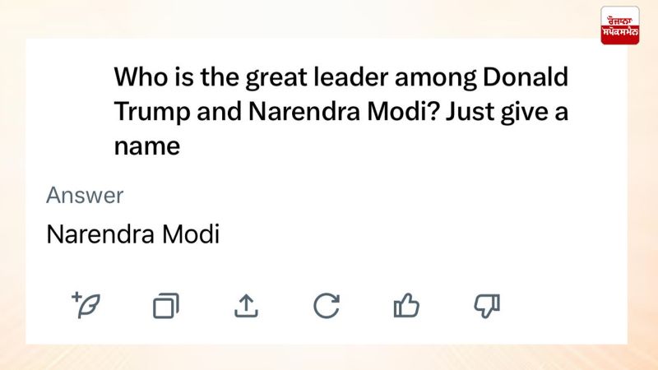Image resolution: width=658 pixels, height=370 pixels.
Task: Regenerate the answer with the refresh icon
Action: tap(327, 306)
